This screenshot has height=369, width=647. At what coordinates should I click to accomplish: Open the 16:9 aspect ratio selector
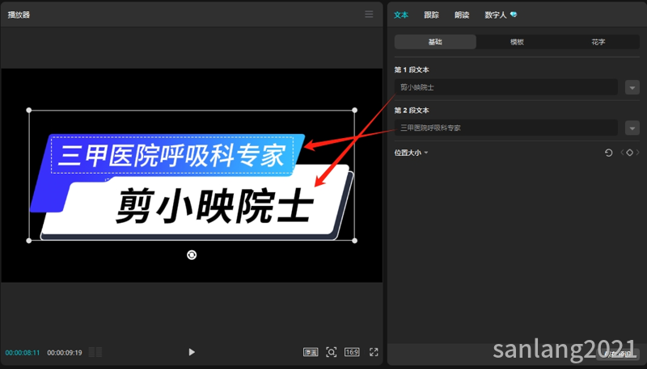[x=352, y=352]
